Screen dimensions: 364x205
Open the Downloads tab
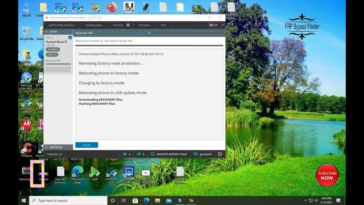coord(93,25)
